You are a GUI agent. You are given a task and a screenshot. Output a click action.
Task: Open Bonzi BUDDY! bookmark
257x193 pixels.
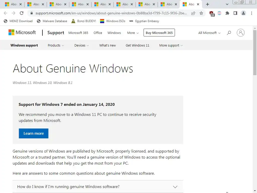pyautogui.click(x=84, y=21)
